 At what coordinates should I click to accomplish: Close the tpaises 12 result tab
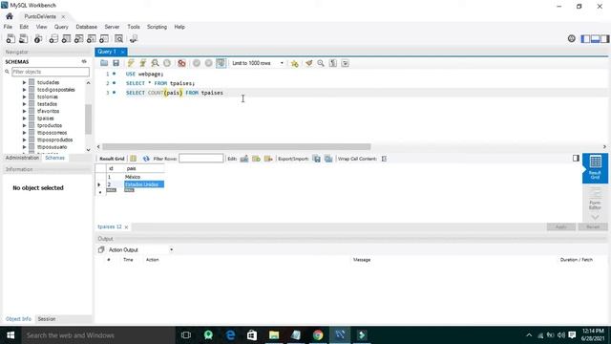click(126, 227)
